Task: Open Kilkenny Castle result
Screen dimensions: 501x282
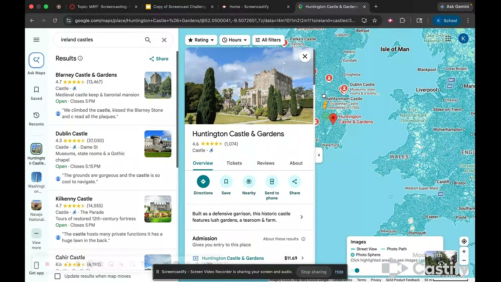Action: coord(74,199)
